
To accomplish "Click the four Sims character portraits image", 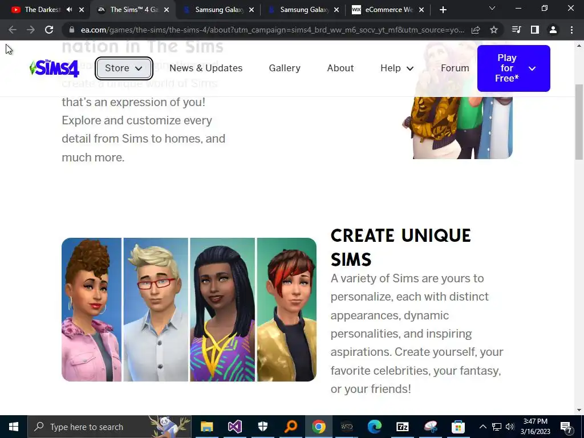I will pos(189,310).
